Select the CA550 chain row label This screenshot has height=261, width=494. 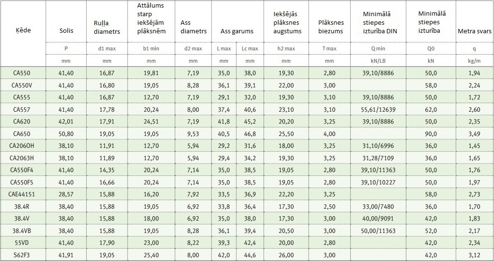pyautogui.click(x=22, y=73)
